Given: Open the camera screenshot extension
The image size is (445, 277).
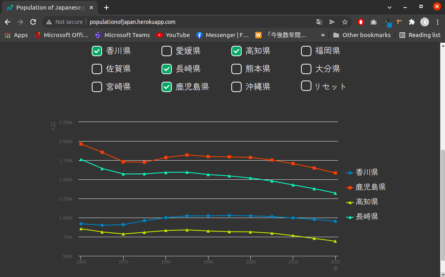Looking at the screenshot, I should coord(373,22).
